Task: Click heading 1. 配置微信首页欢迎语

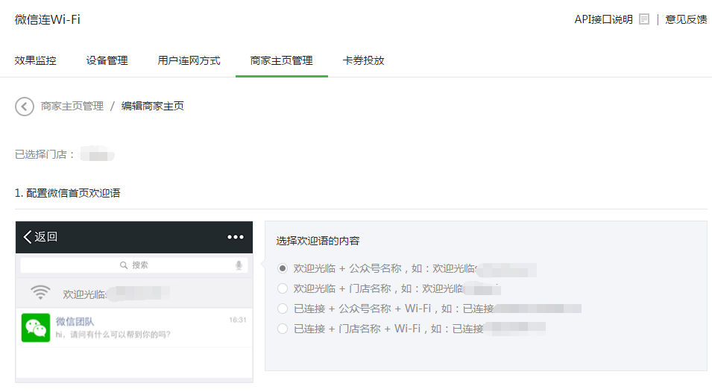Action: [68, 193]
